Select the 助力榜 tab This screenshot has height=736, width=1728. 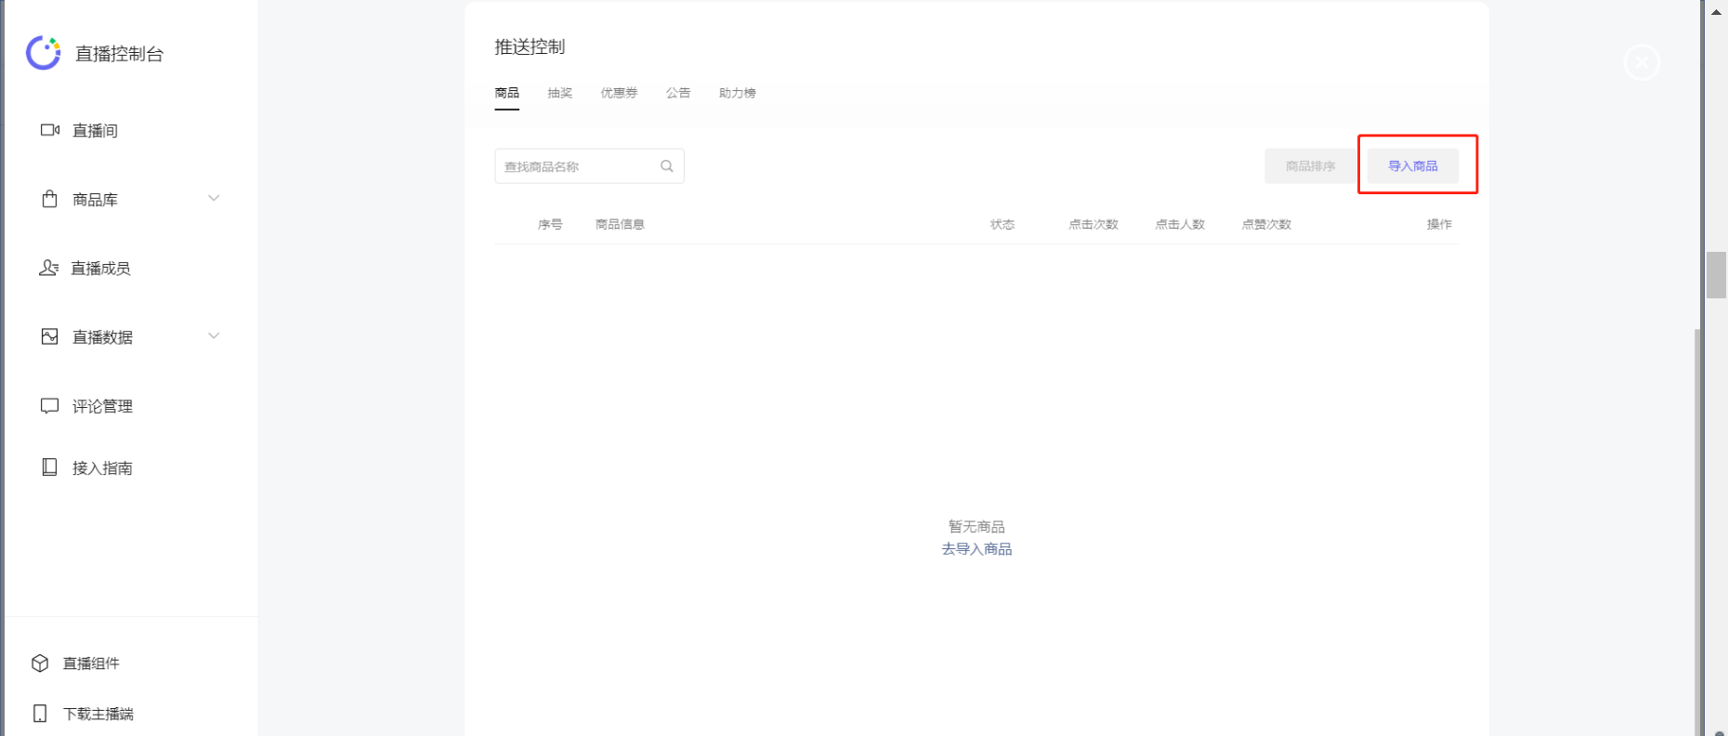click(x=737, y=93)
